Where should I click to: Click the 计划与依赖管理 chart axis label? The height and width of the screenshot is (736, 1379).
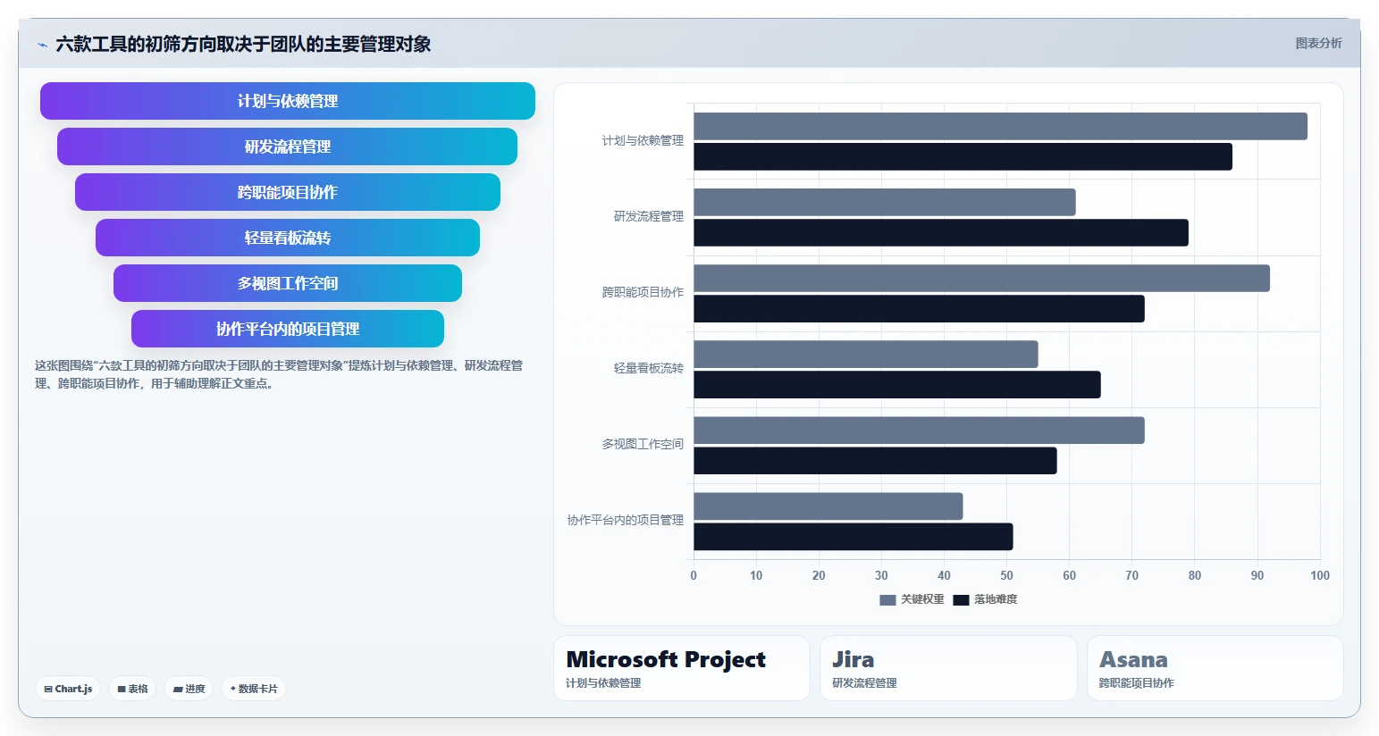coord(643,141)
